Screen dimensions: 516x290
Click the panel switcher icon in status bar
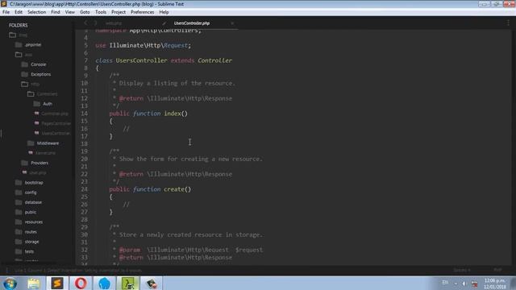point(6,271)
